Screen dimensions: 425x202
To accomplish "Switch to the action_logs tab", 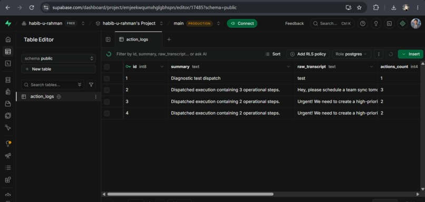I will [139, 40].
